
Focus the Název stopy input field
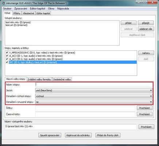94,85
